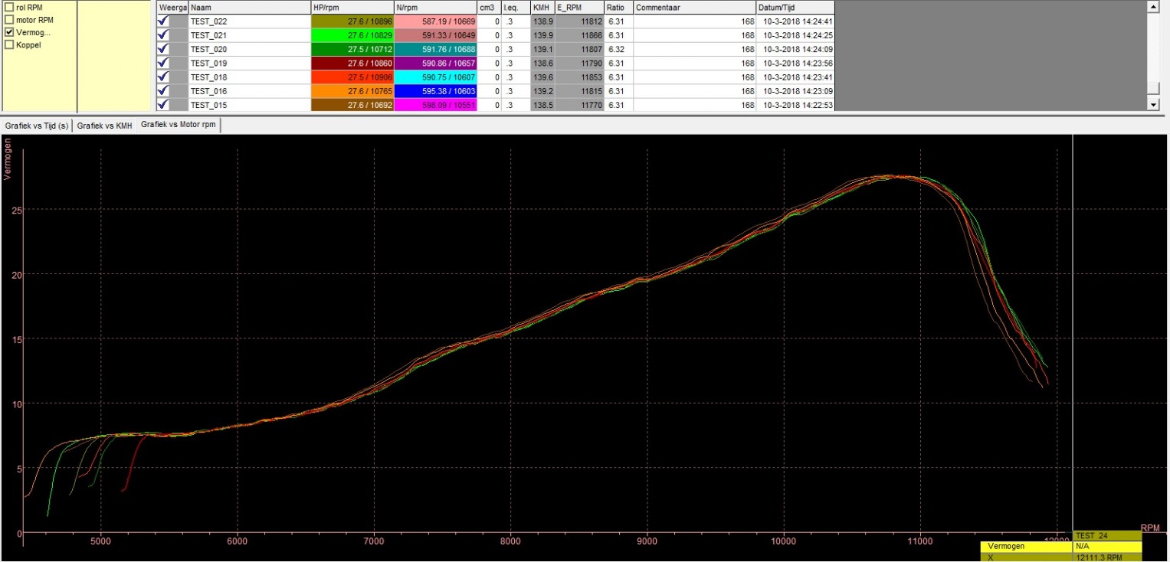Click the Ratio value 6.32

click(619, 49)
